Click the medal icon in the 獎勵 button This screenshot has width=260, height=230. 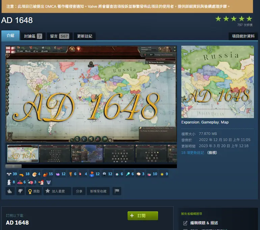tap(30, 191)
